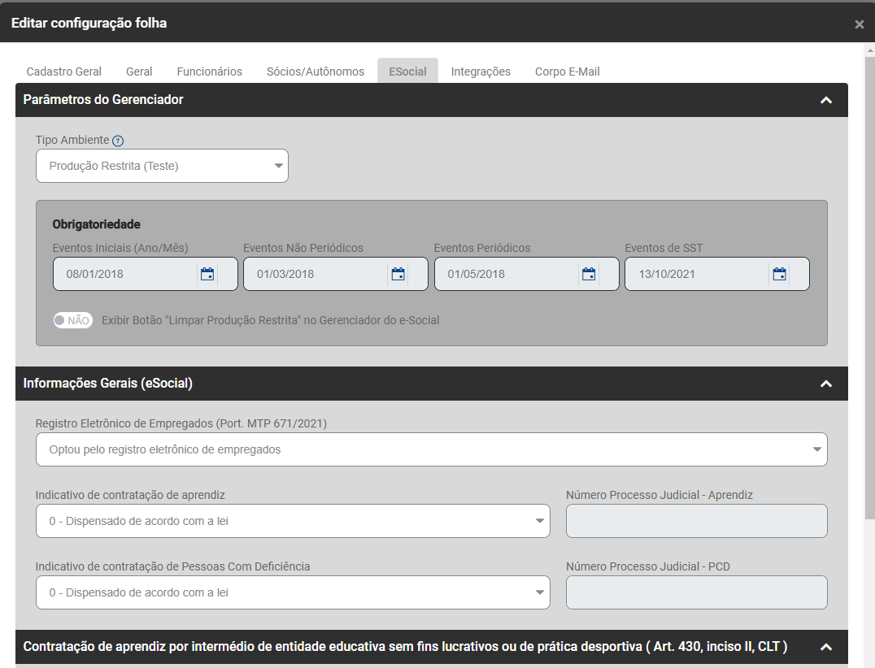Collapse the Informações Gerais (eSocial) section

[x=826, y=384]
